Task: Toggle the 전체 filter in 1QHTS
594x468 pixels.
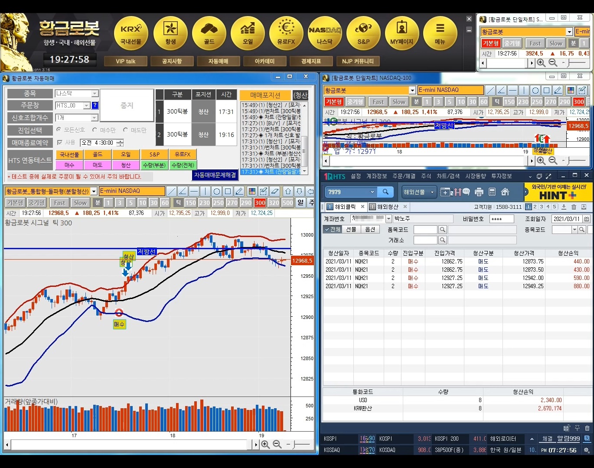Action: coord(333,229)
